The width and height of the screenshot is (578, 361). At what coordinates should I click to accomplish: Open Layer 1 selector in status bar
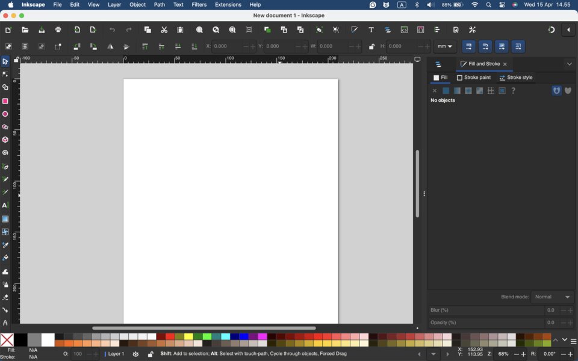(x=114, y=354)
